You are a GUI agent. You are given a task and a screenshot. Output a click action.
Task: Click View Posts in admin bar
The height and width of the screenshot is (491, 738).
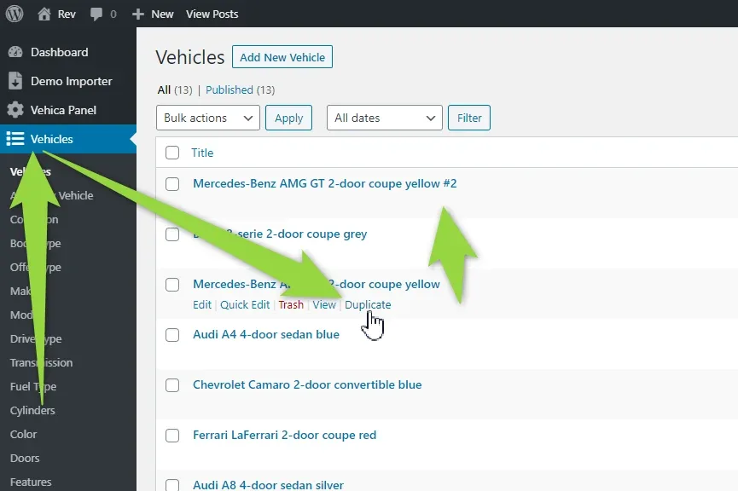point(212,14)
